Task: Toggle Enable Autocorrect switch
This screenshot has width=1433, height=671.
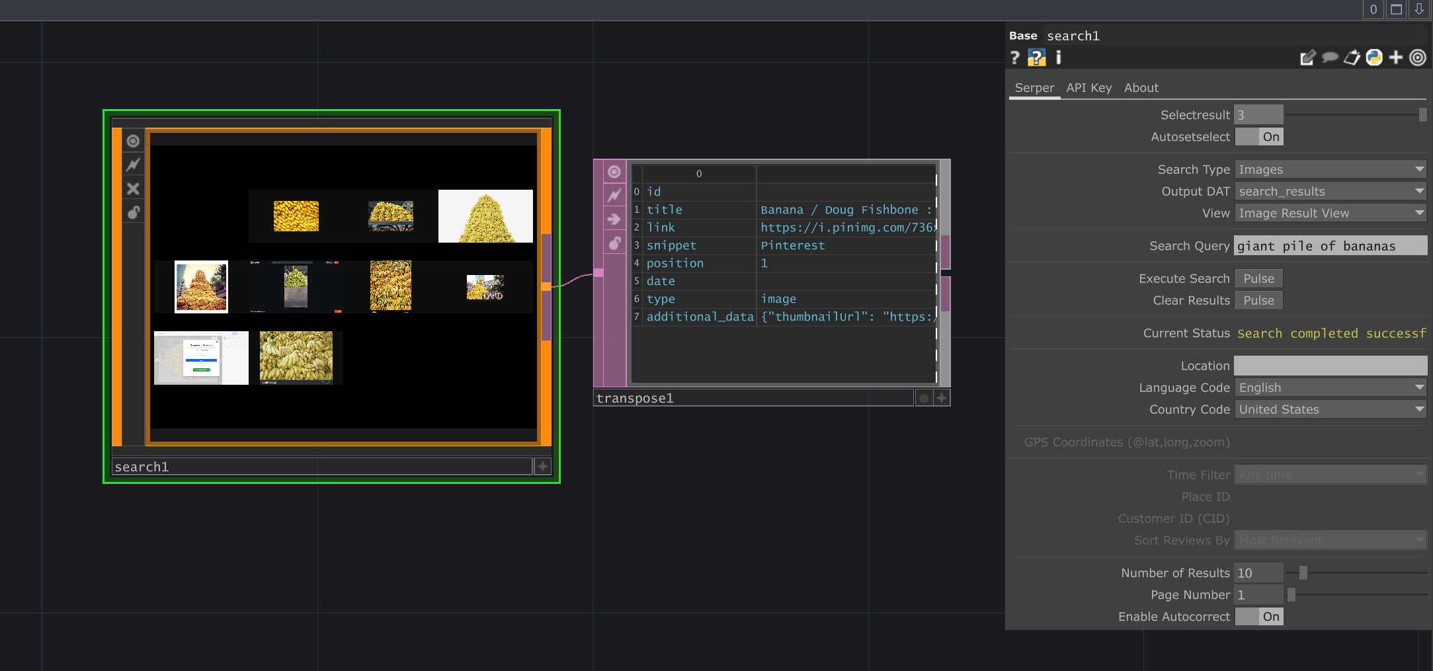Action: (x=1258, y=617)
